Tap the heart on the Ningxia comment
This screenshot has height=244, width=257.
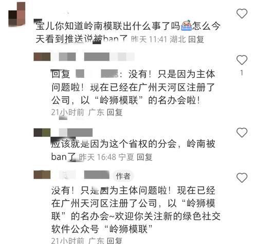point(242,132)
